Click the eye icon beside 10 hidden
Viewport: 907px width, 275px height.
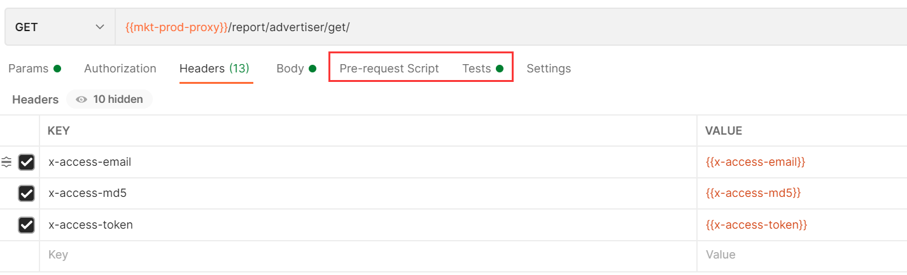click(81, 100)
